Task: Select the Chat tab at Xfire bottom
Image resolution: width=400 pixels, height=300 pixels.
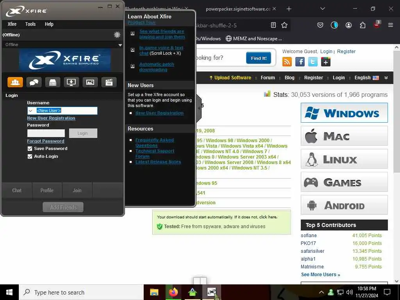Action: [17, 190]
